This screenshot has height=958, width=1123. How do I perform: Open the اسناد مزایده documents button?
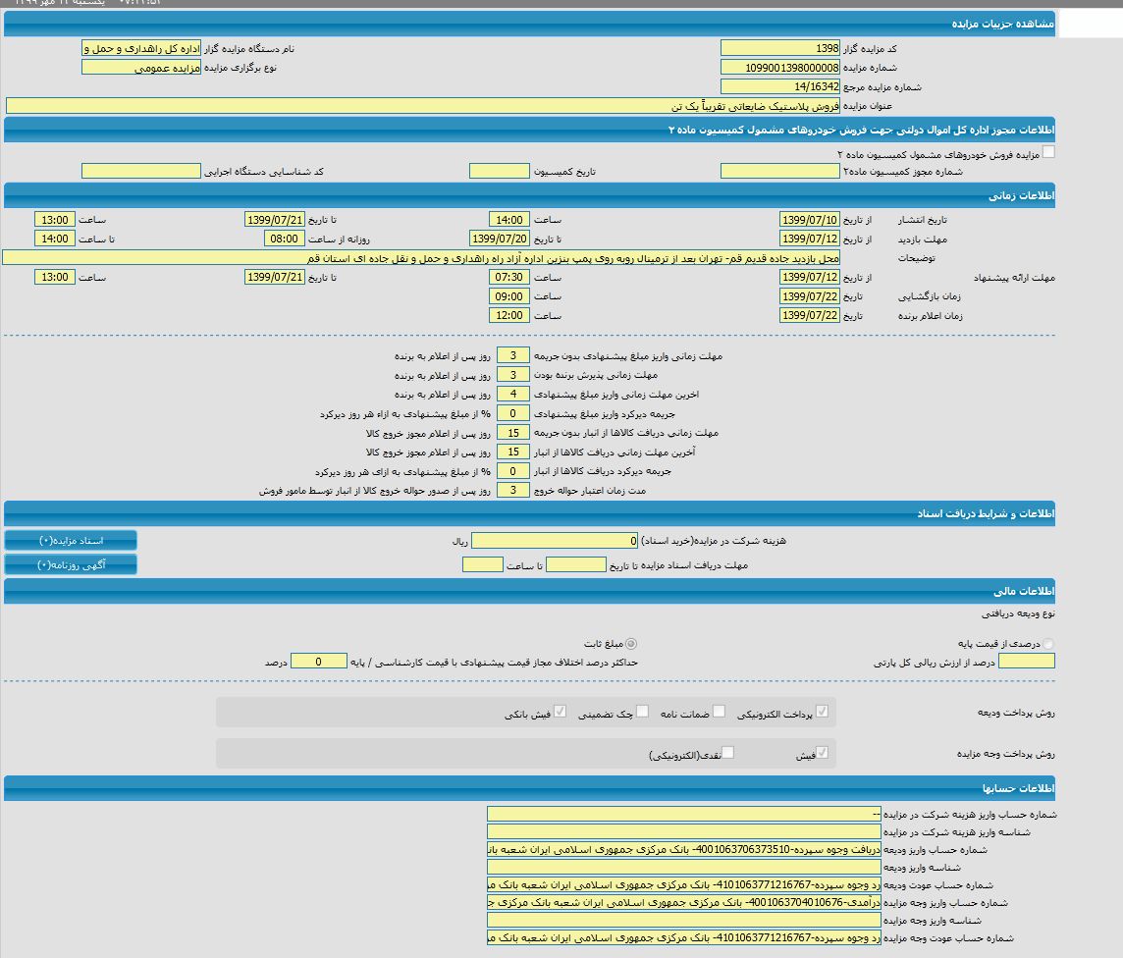71,541
